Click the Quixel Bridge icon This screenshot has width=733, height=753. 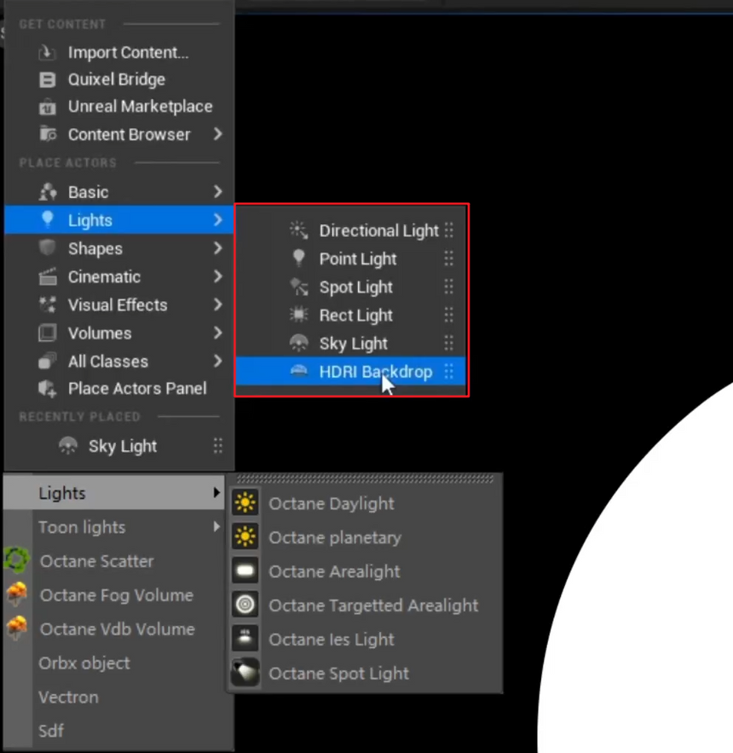pyautogui.click(x=47, y=79)
